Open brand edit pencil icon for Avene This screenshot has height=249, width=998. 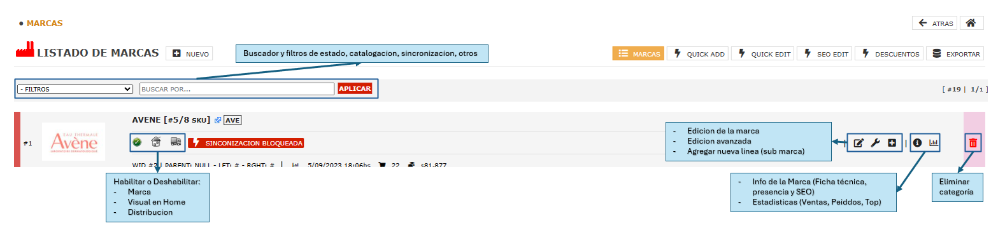point(858,143)
